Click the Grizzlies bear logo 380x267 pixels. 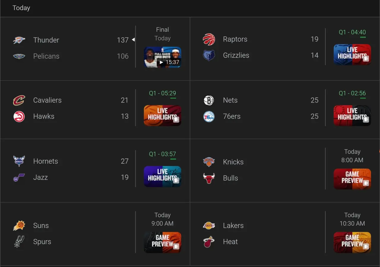click(x=209, y=55)
